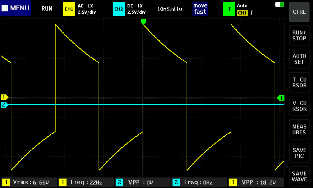Screen dimensions: 313x188
Task: Click the RUN status indicator
Action: [x=47, y=8]
